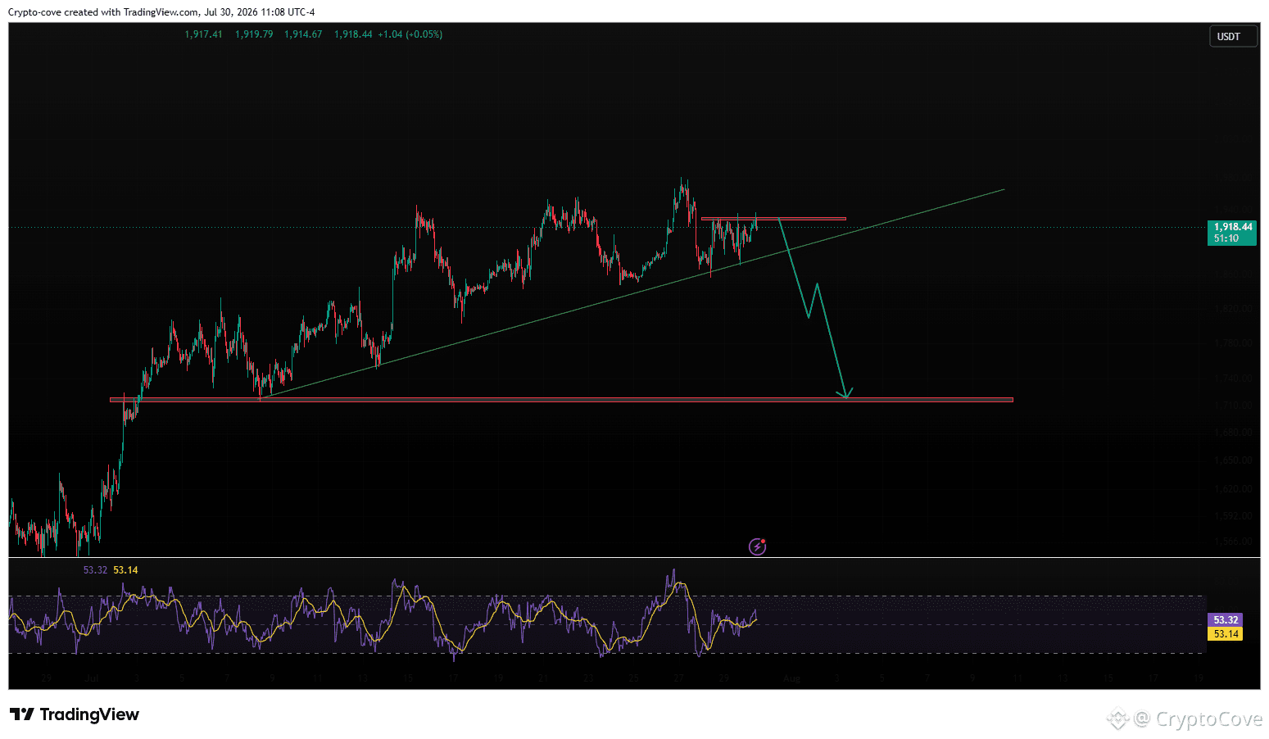
Task: Select the long red horizontal support zone
Action: (561, 400)
